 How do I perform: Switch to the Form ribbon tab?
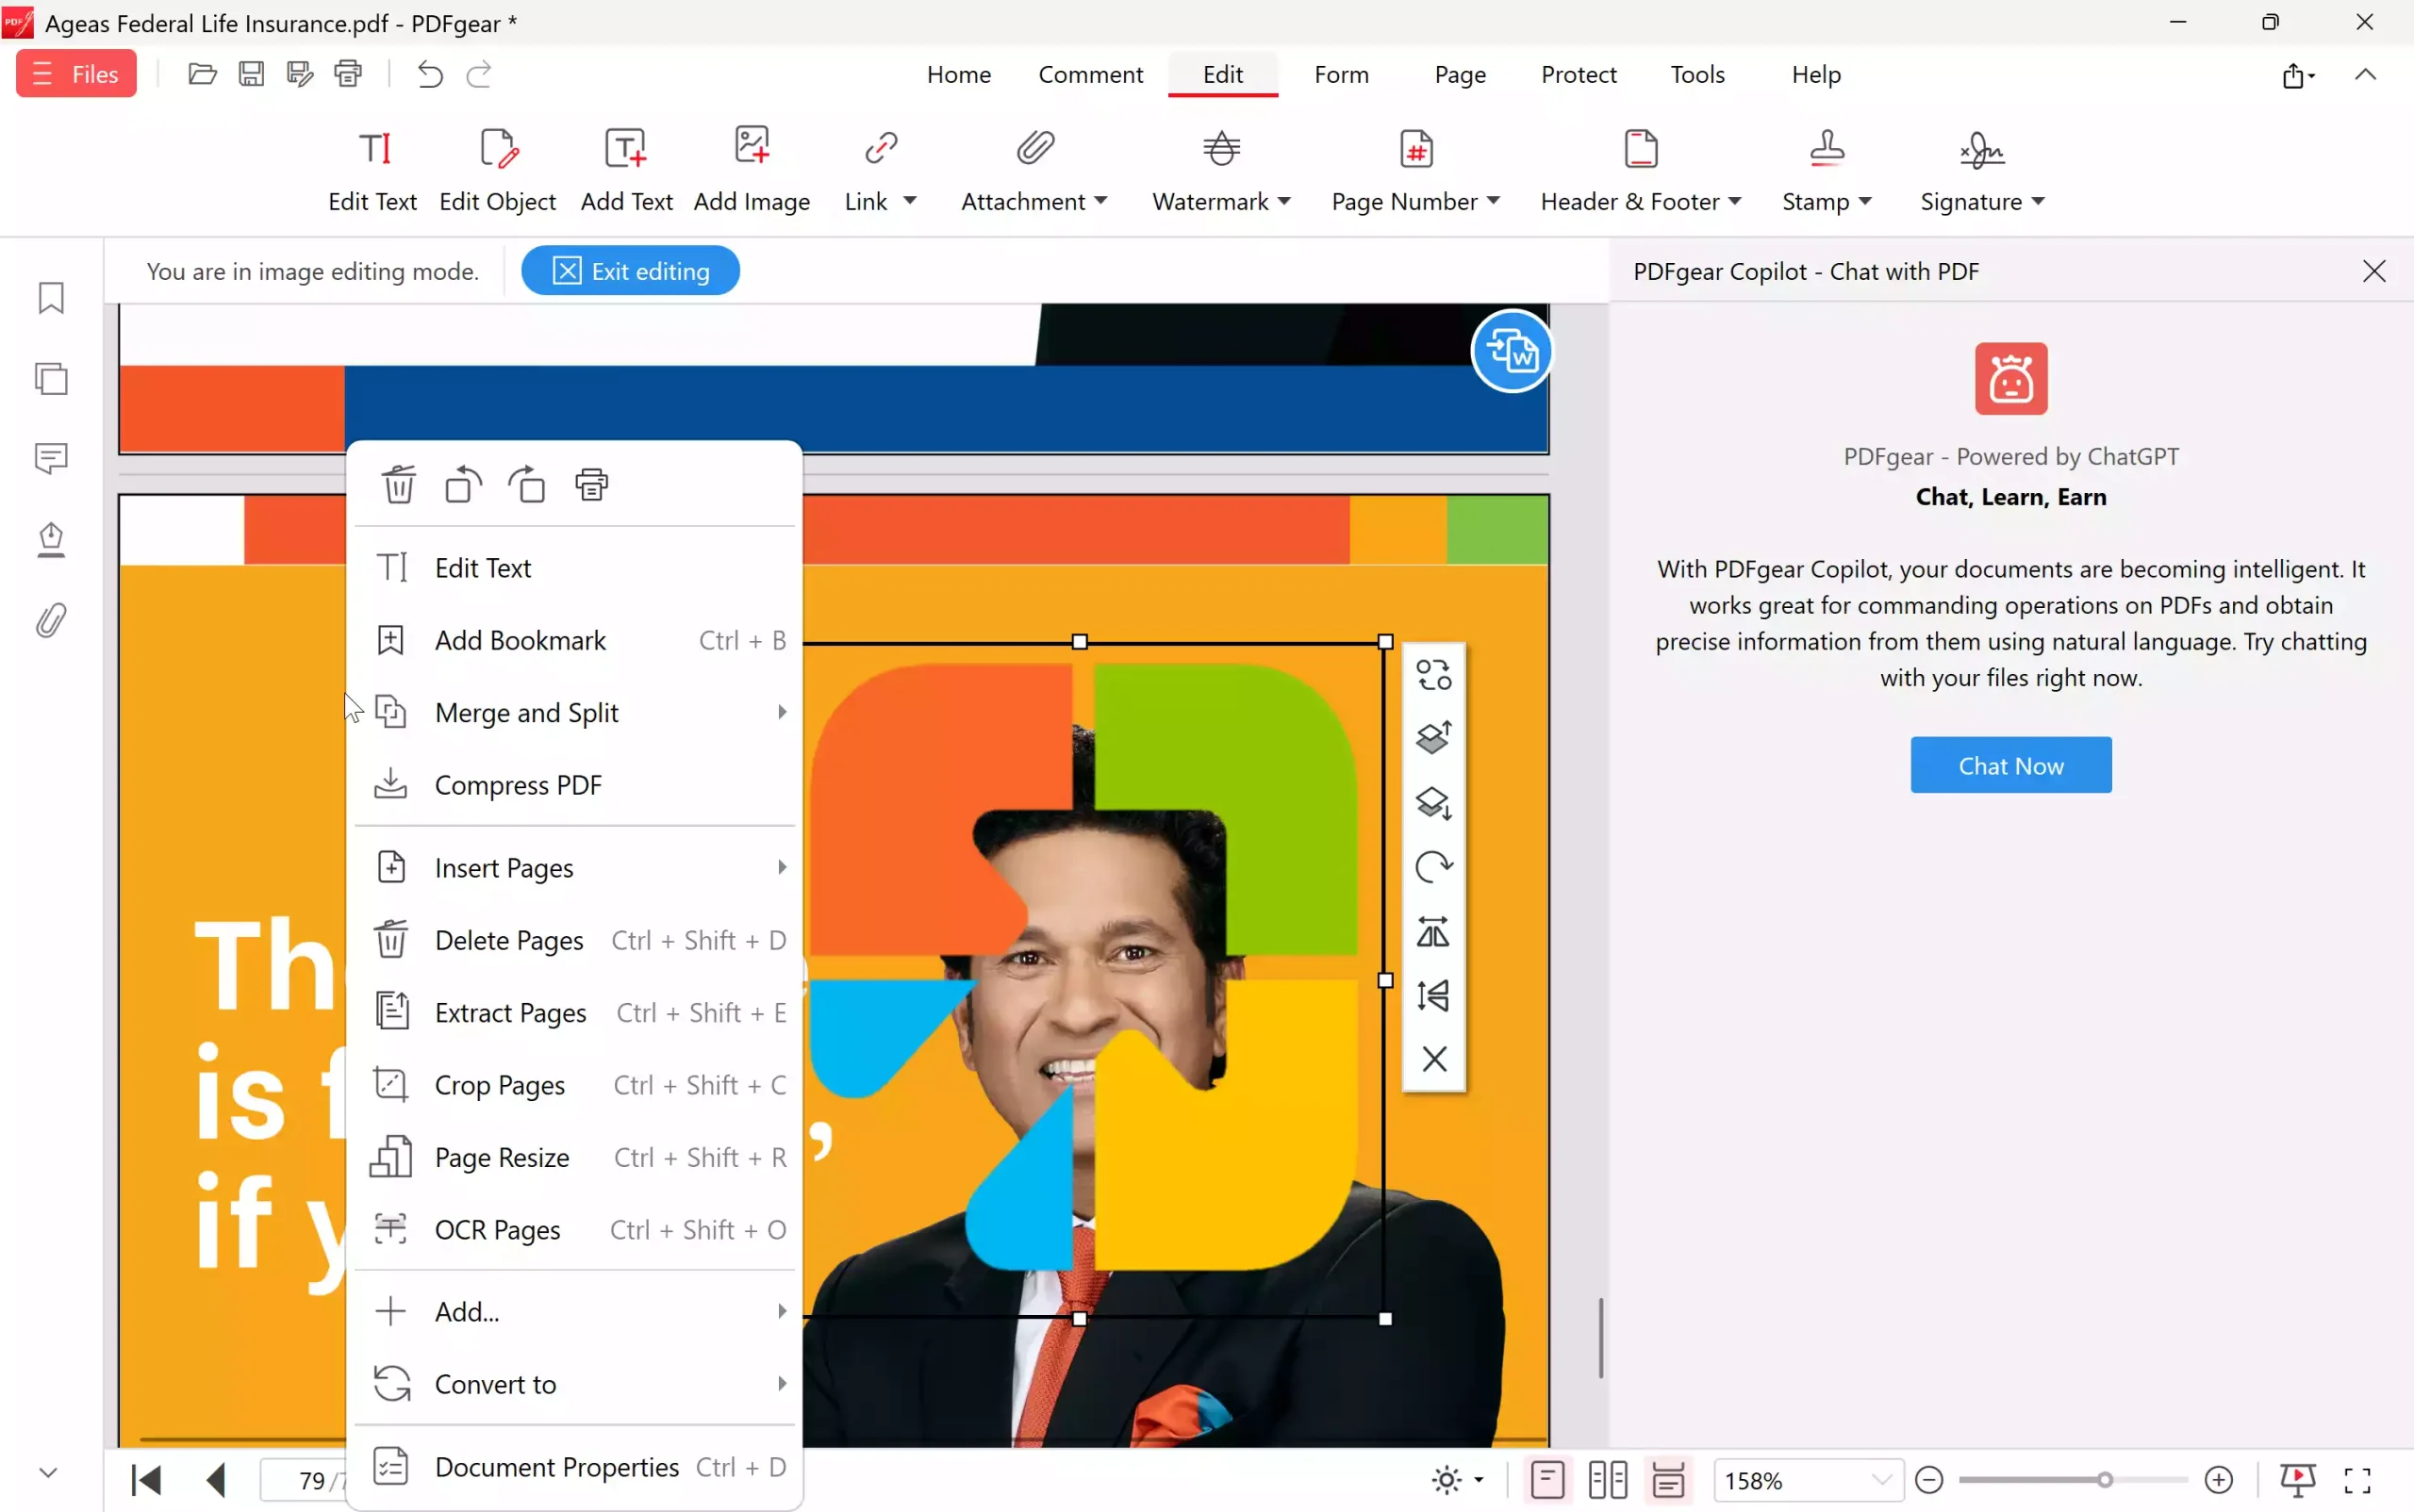tap(1342, 74)
